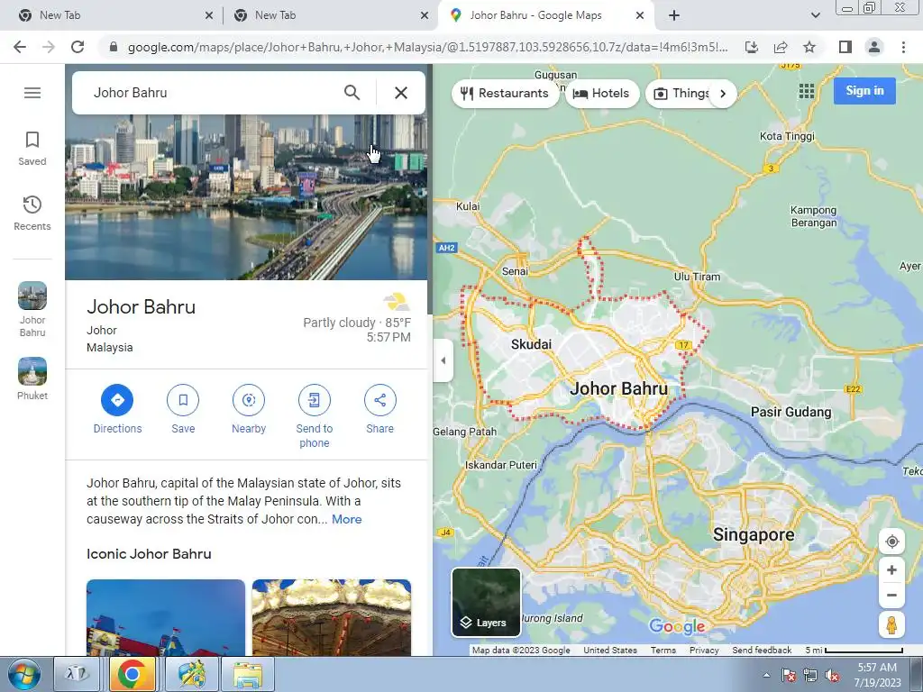
Task: Go back in browser
Action: [20, 47]
